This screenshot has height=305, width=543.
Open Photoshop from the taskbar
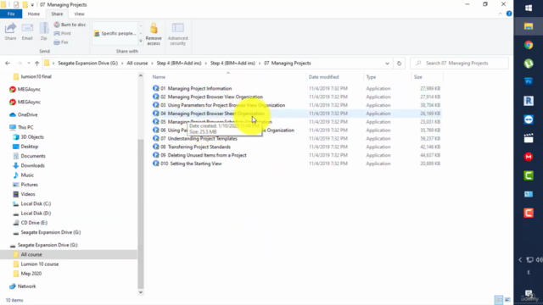coord(529,81)
